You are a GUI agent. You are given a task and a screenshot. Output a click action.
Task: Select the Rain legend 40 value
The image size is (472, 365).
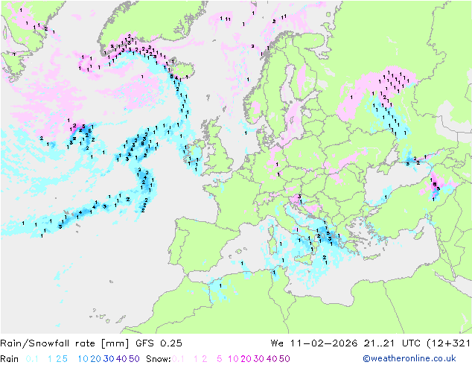click(x=121, y=359)
